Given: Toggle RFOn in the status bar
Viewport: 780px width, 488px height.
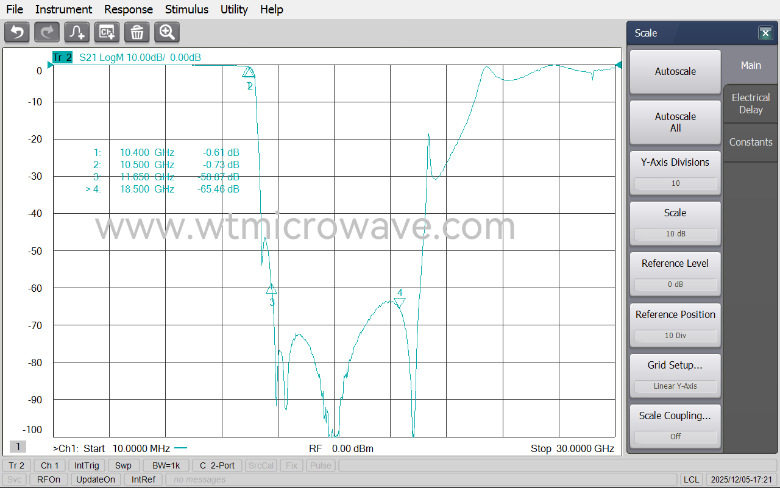Looking at the screenshot, I should click(49, 479).
